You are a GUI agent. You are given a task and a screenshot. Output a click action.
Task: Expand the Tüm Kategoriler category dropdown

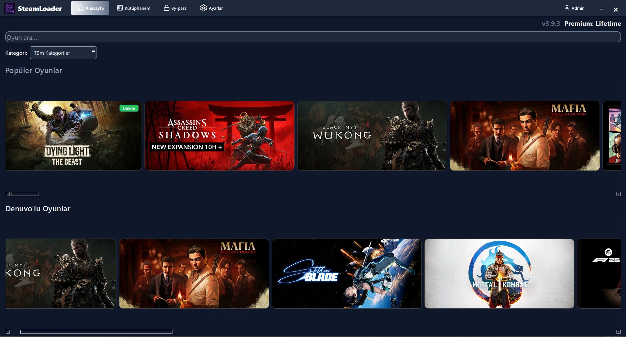63,53
